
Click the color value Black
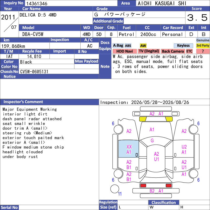point(26,62)
